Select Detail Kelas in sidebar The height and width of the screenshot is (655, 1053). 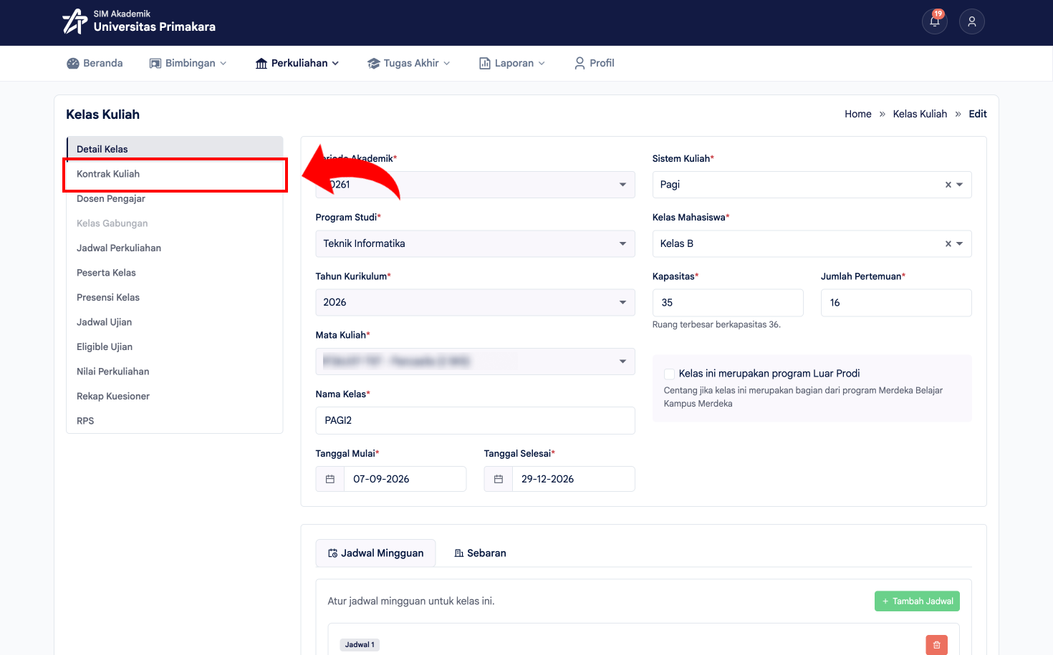175,149
